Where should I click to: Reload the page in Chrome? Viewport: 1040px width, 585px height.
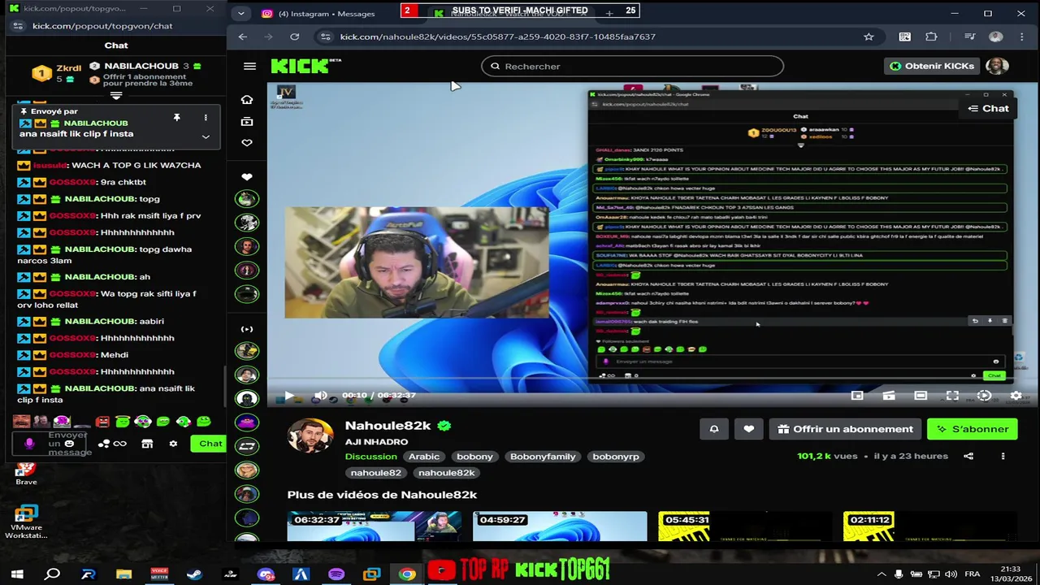point(294,37)
